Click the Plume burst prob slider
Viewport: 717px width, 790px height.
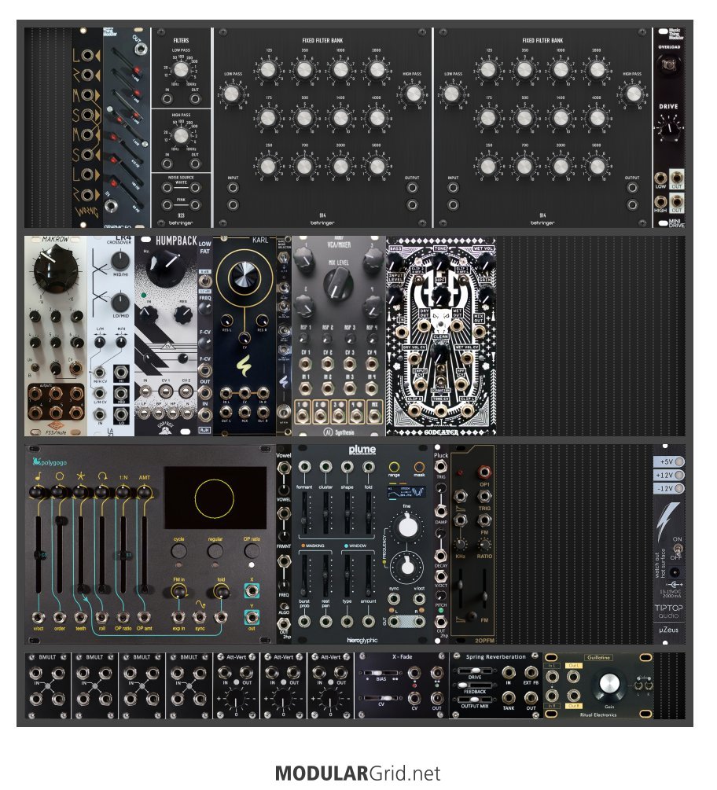tap(303, 575)
